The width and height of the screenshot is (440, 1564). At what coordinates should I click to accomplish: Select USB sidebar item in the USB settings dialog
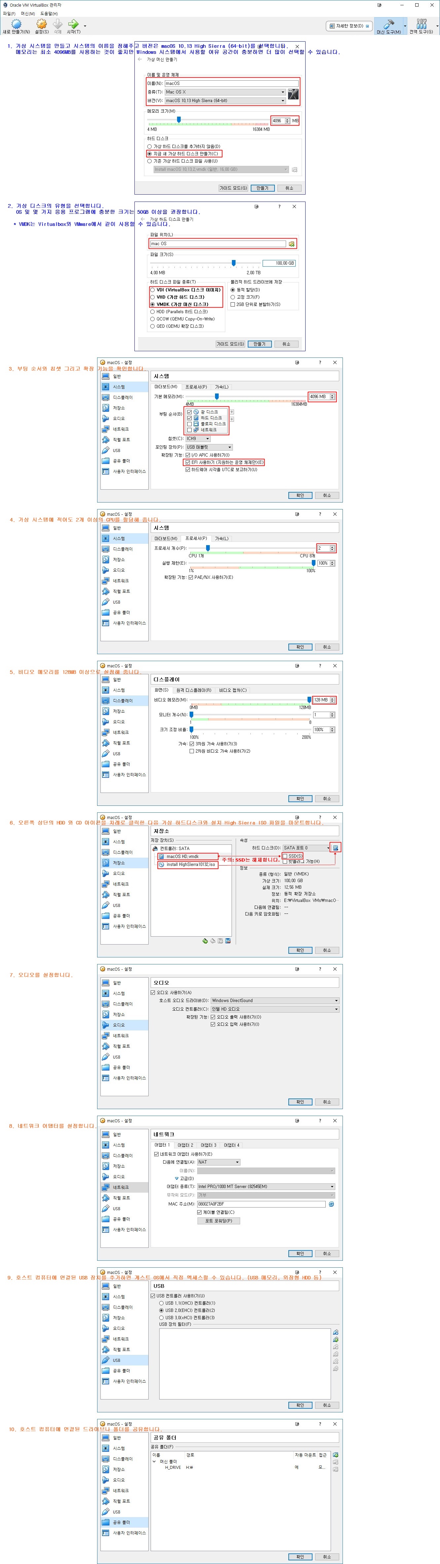pos(124,1360)
